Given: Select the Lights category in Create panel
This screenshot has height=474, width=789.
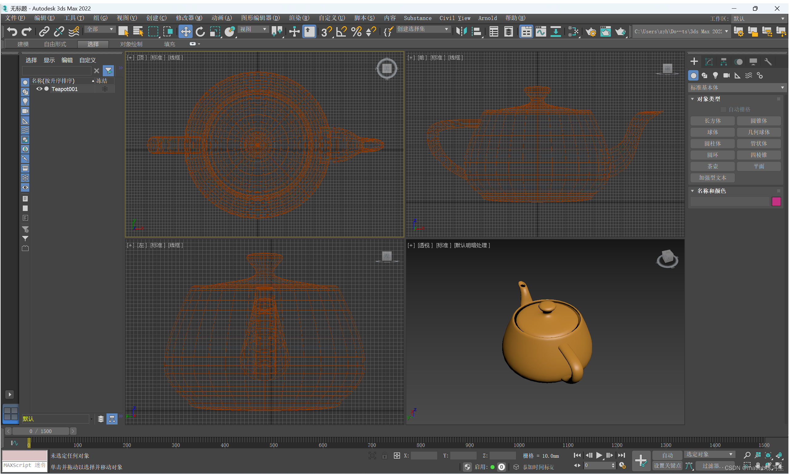Looking at the screenshot, I should pyautogui.click(x=715, y=75).
